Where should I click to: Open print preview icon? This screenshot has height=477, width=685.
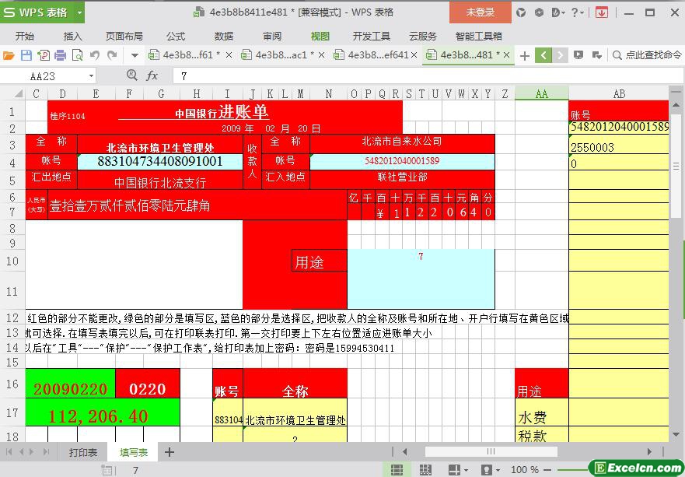[77, 55]
